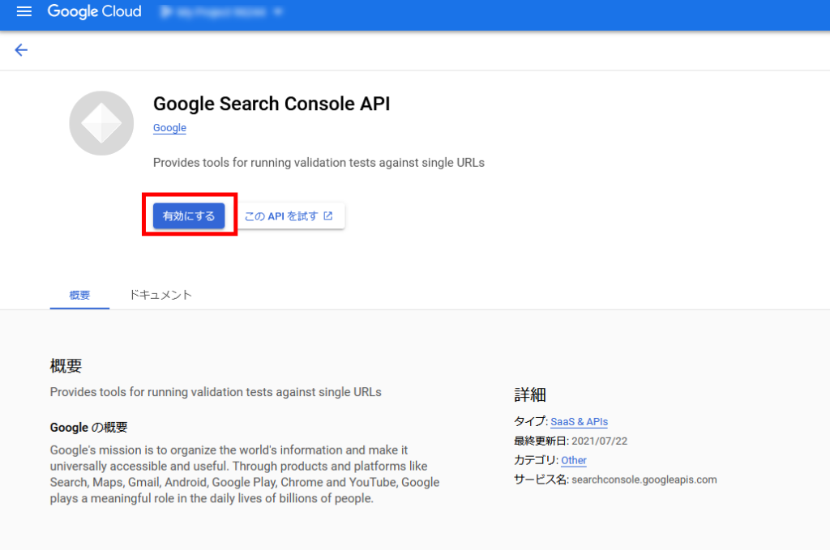
Task: Go back using the left arrow
Action: tap(21, 49)
